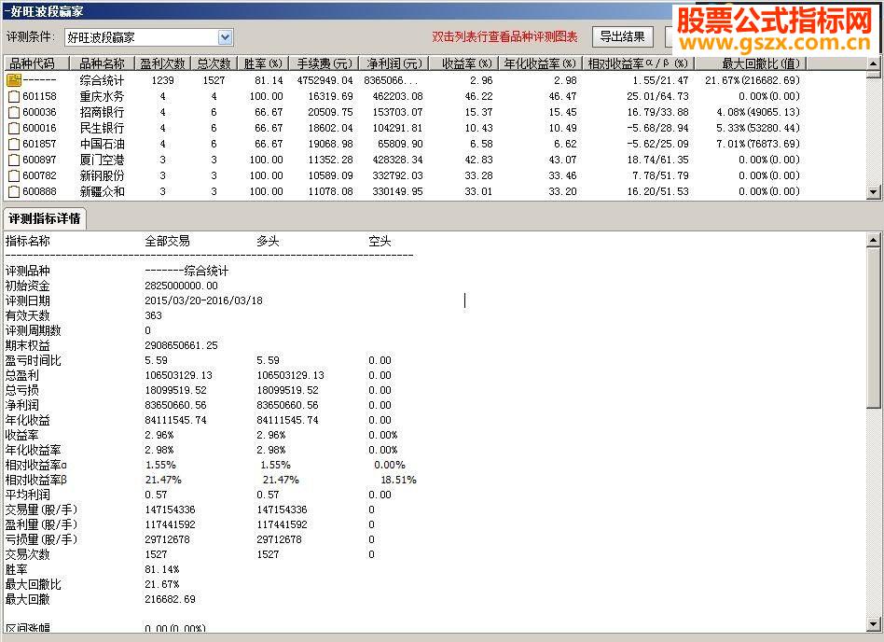Click the 盈亏时间比 row label
The image size is (884, 642).
(34, 360)
